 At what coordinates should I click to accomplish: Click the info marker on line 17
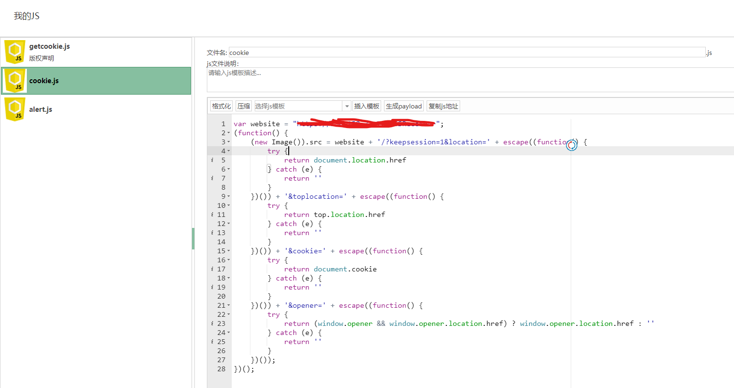212,269
